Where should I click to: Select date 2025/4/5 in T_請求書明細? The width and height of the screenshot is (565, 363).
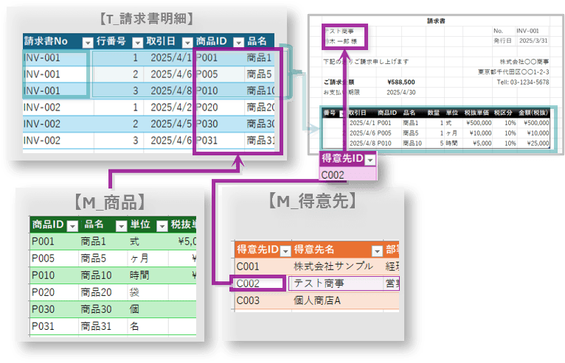pos(171,124)
